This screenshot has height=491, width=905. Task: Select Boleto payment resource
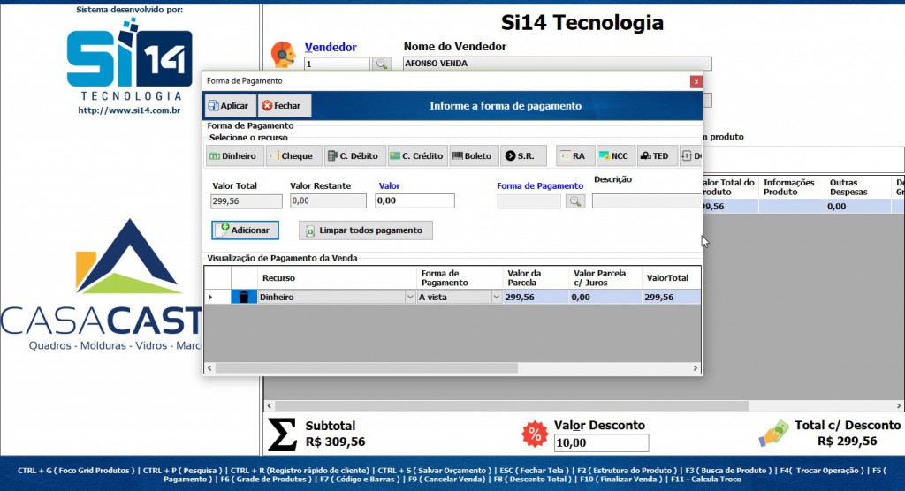(473, 156)
